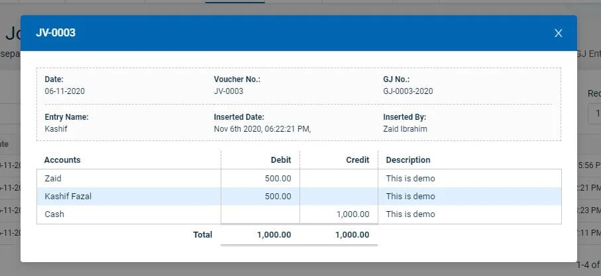This screenshot has height=276, width=601.
Task: Click Kashif Fazal's 500.00 debit amount
Action: pos(278,196)
